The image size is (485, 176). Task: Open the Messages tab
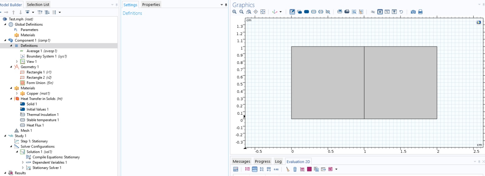241,162
